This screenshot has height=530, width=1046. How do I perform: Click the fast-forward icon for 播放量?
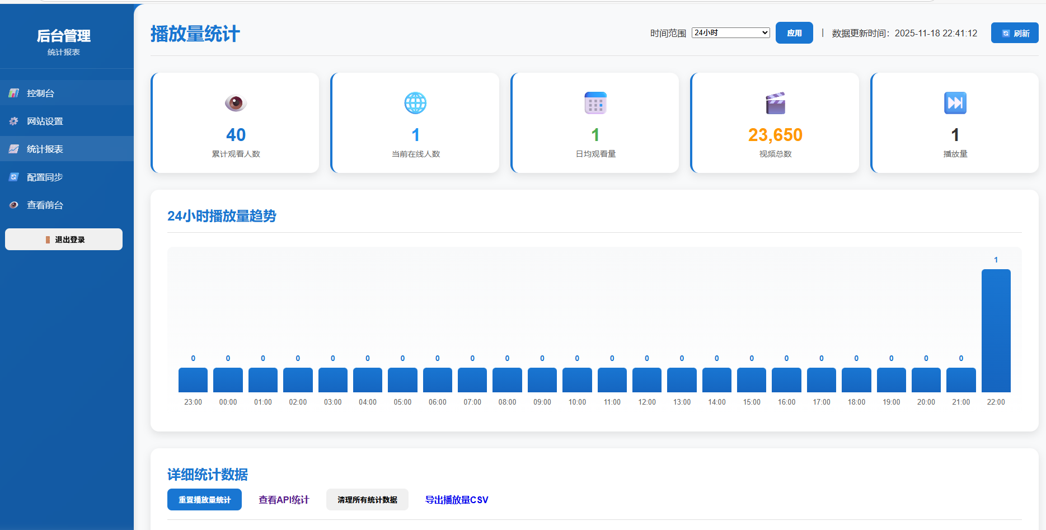tap(955, 103)
